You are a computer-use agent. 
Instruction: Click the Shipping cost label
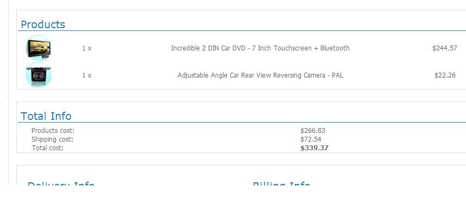point(52,139)
